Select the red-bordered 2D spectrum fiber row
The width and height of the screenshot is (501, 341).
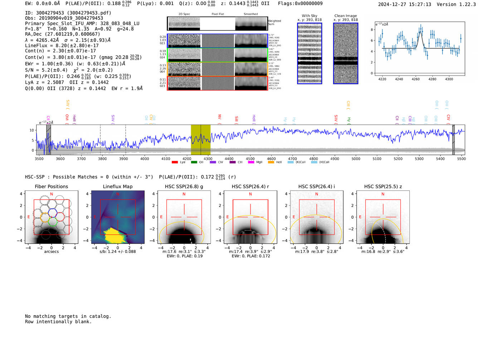click(x=217, y=83)
